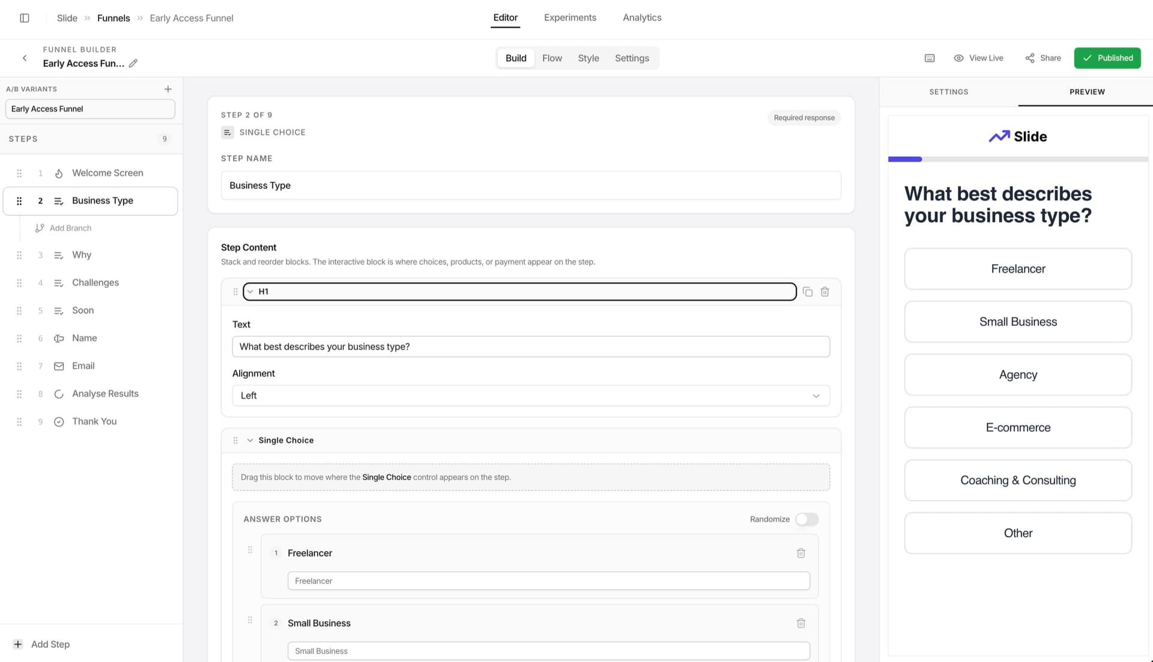The image size is (1153, 662).
Task: Switch to the Settings tab in builder
Action: [x=632, y=58]
